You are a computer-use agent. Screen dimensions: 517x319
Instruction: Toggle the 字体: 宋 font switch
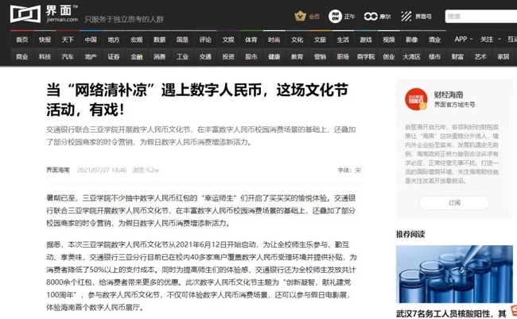349,170
